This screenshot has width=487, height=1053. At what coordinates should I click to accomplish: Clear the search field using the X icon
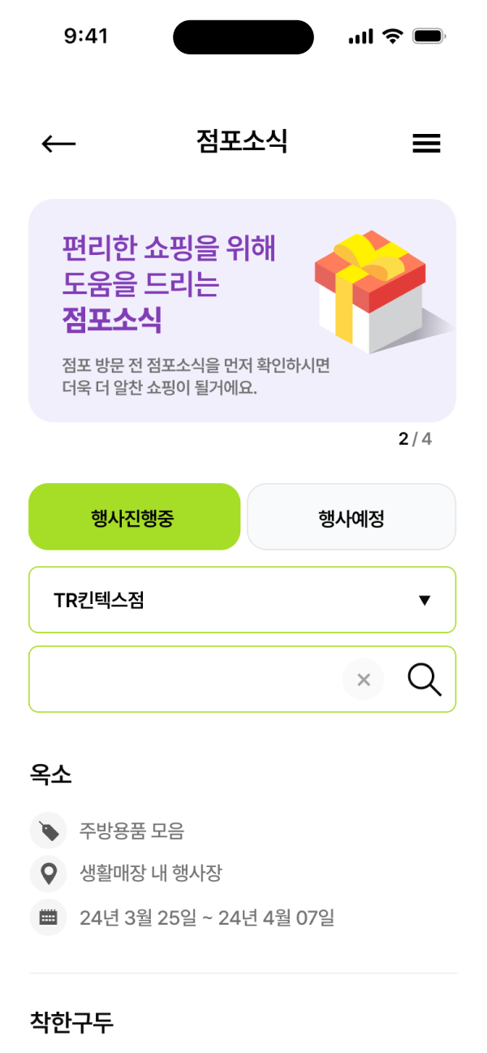pos(364,680)
